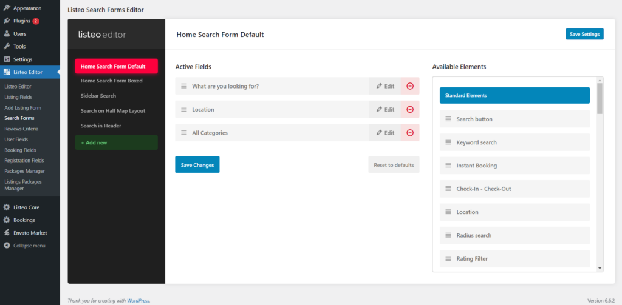Click the Available Elements scroll up arrow
Screen dimensions: 622x305
[600, 80]
